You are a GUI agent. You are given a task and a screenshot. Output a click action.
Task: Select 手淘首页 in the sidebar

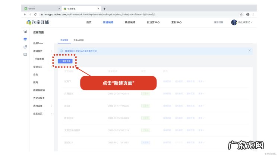tap(39, 59)
